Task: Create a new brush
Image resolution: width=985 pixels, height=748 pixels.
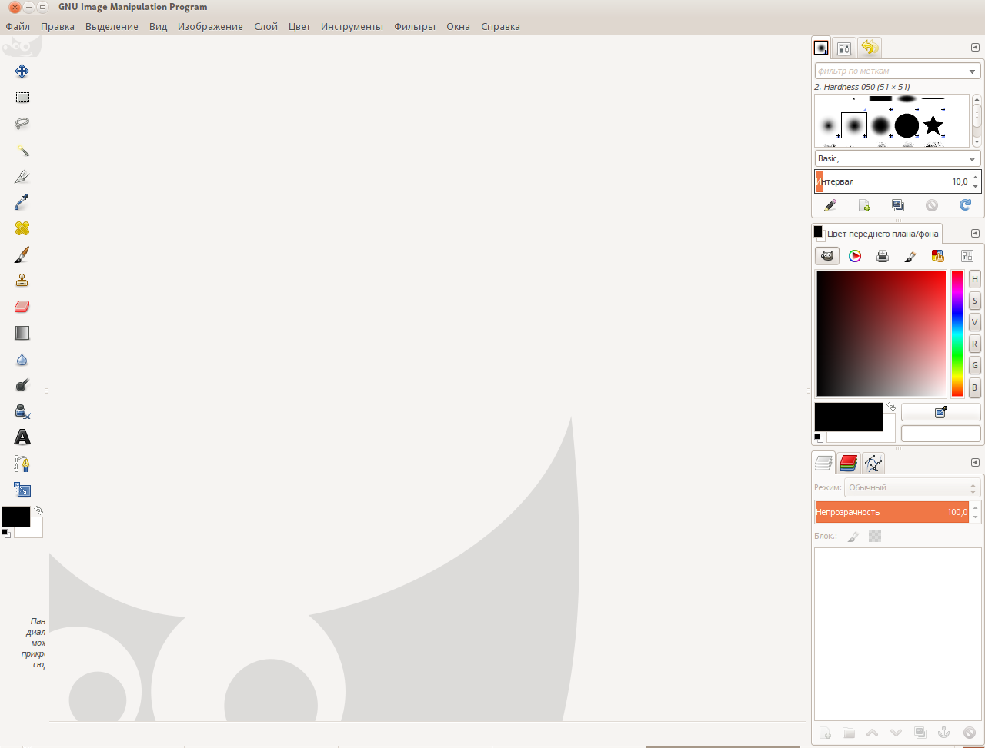Action: (864, 205)
